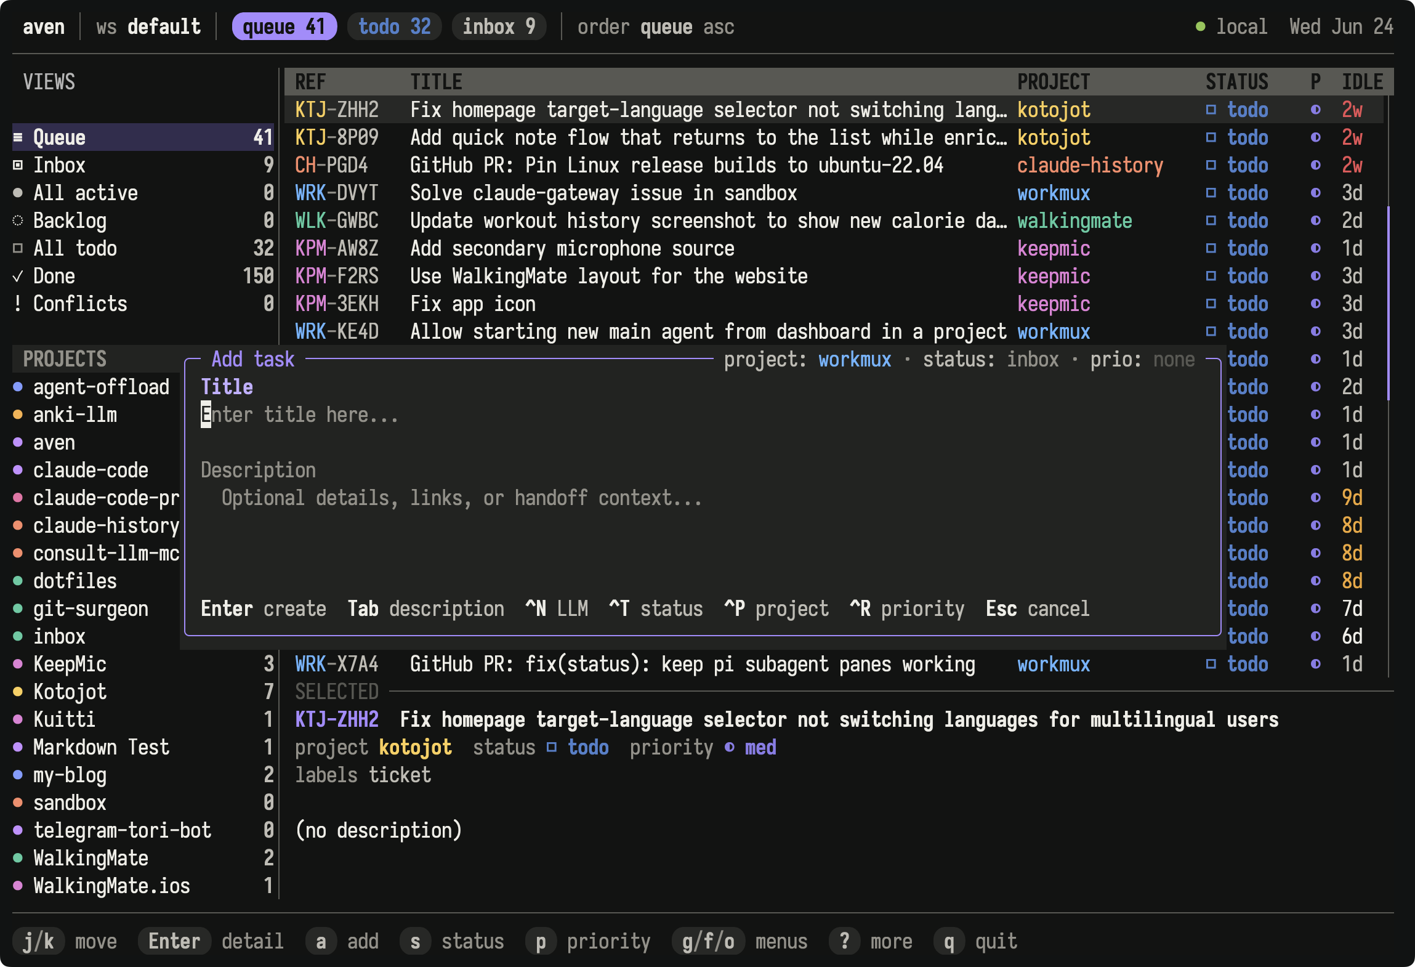The width and height of the screenshot is (1415, 967).
Task: Click the dot beside my-blog project
Action: tap(18, 775)
